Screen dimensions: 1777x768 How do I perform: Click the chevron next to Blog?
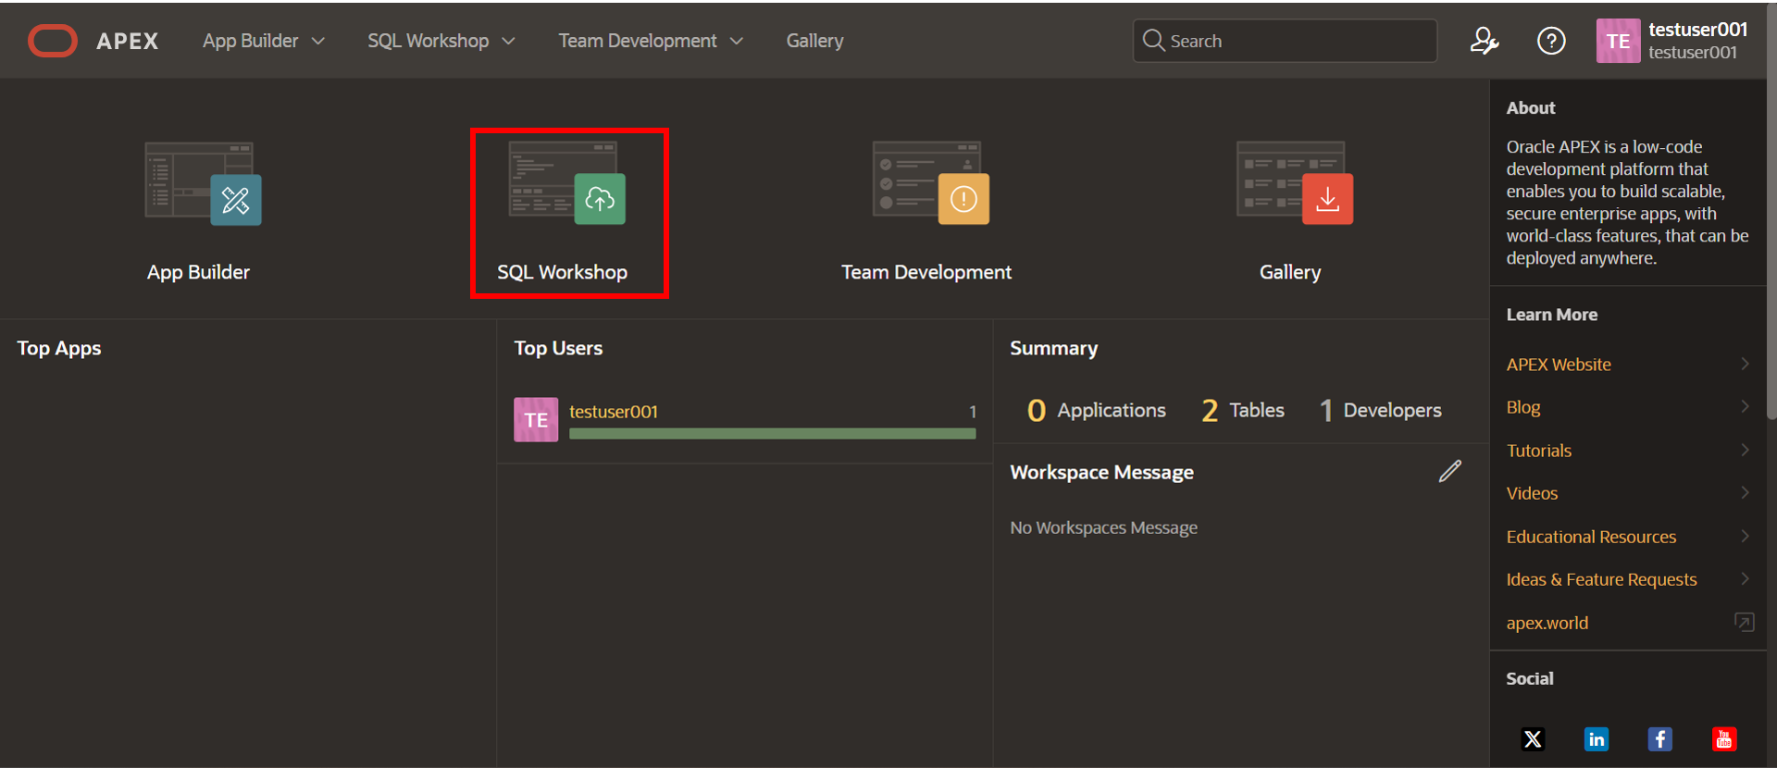coord(1745,406)
